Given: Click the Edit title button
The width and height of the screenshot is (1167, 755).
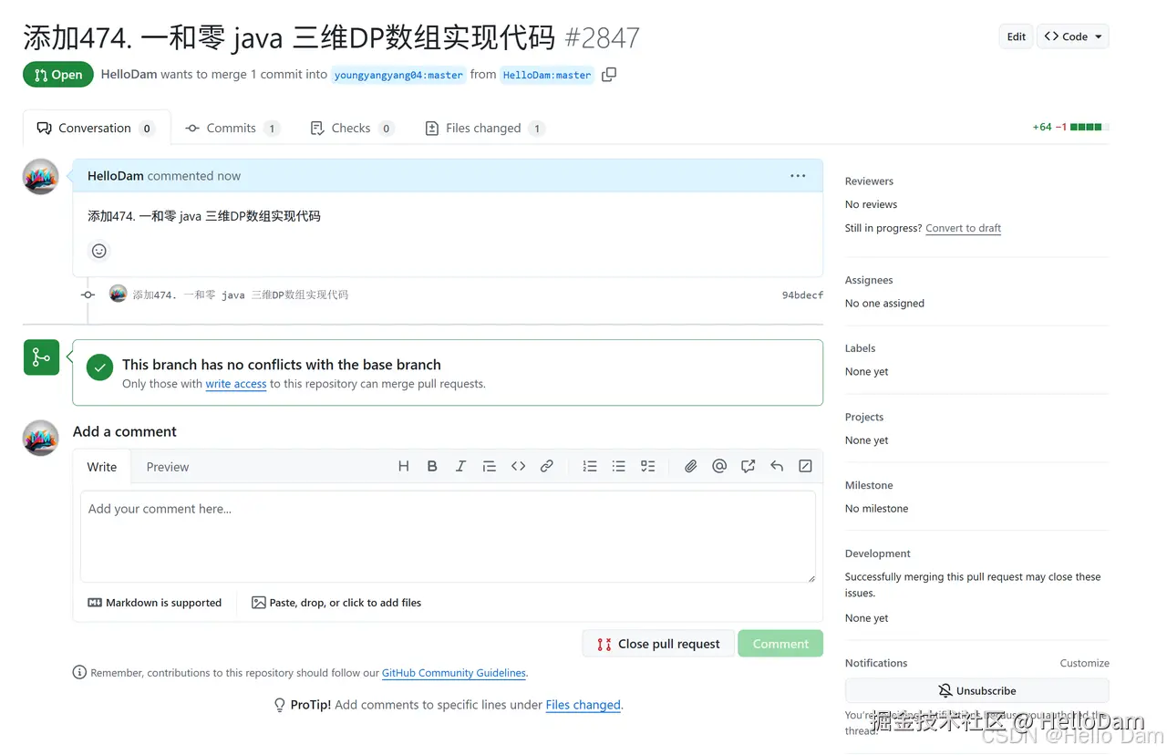Looking at the screenshot, I should [1017, 36].
